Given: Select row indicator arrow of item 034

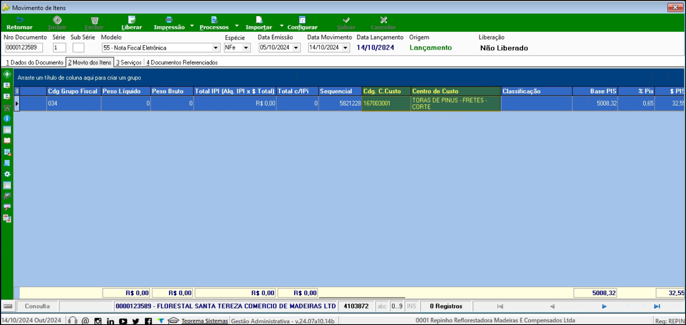Looking at the screenshot, I should coord(17,103).
